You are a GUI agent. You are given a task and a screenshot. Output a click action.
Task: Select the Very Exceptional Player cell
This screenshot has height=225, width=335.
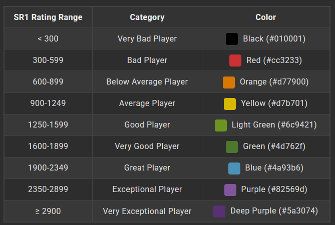point(147,211)
